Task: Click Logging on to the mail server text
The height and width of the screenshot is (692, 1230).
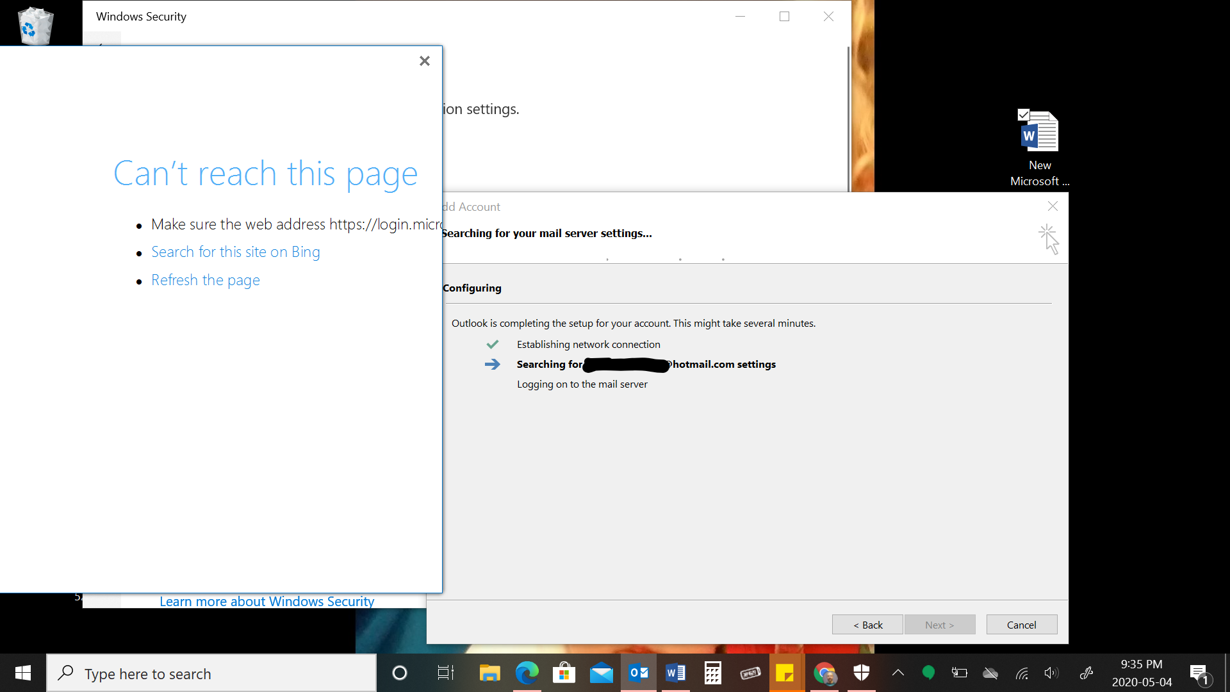Action: [582, 384]
